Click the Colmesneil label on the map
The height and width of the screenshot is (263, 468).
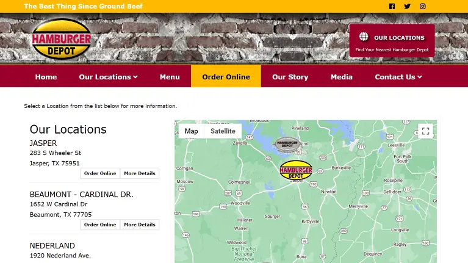point(239,182)
